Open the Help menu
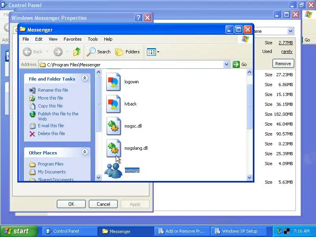Viewport: 316px width, 237px height. [x=108, y=39]
